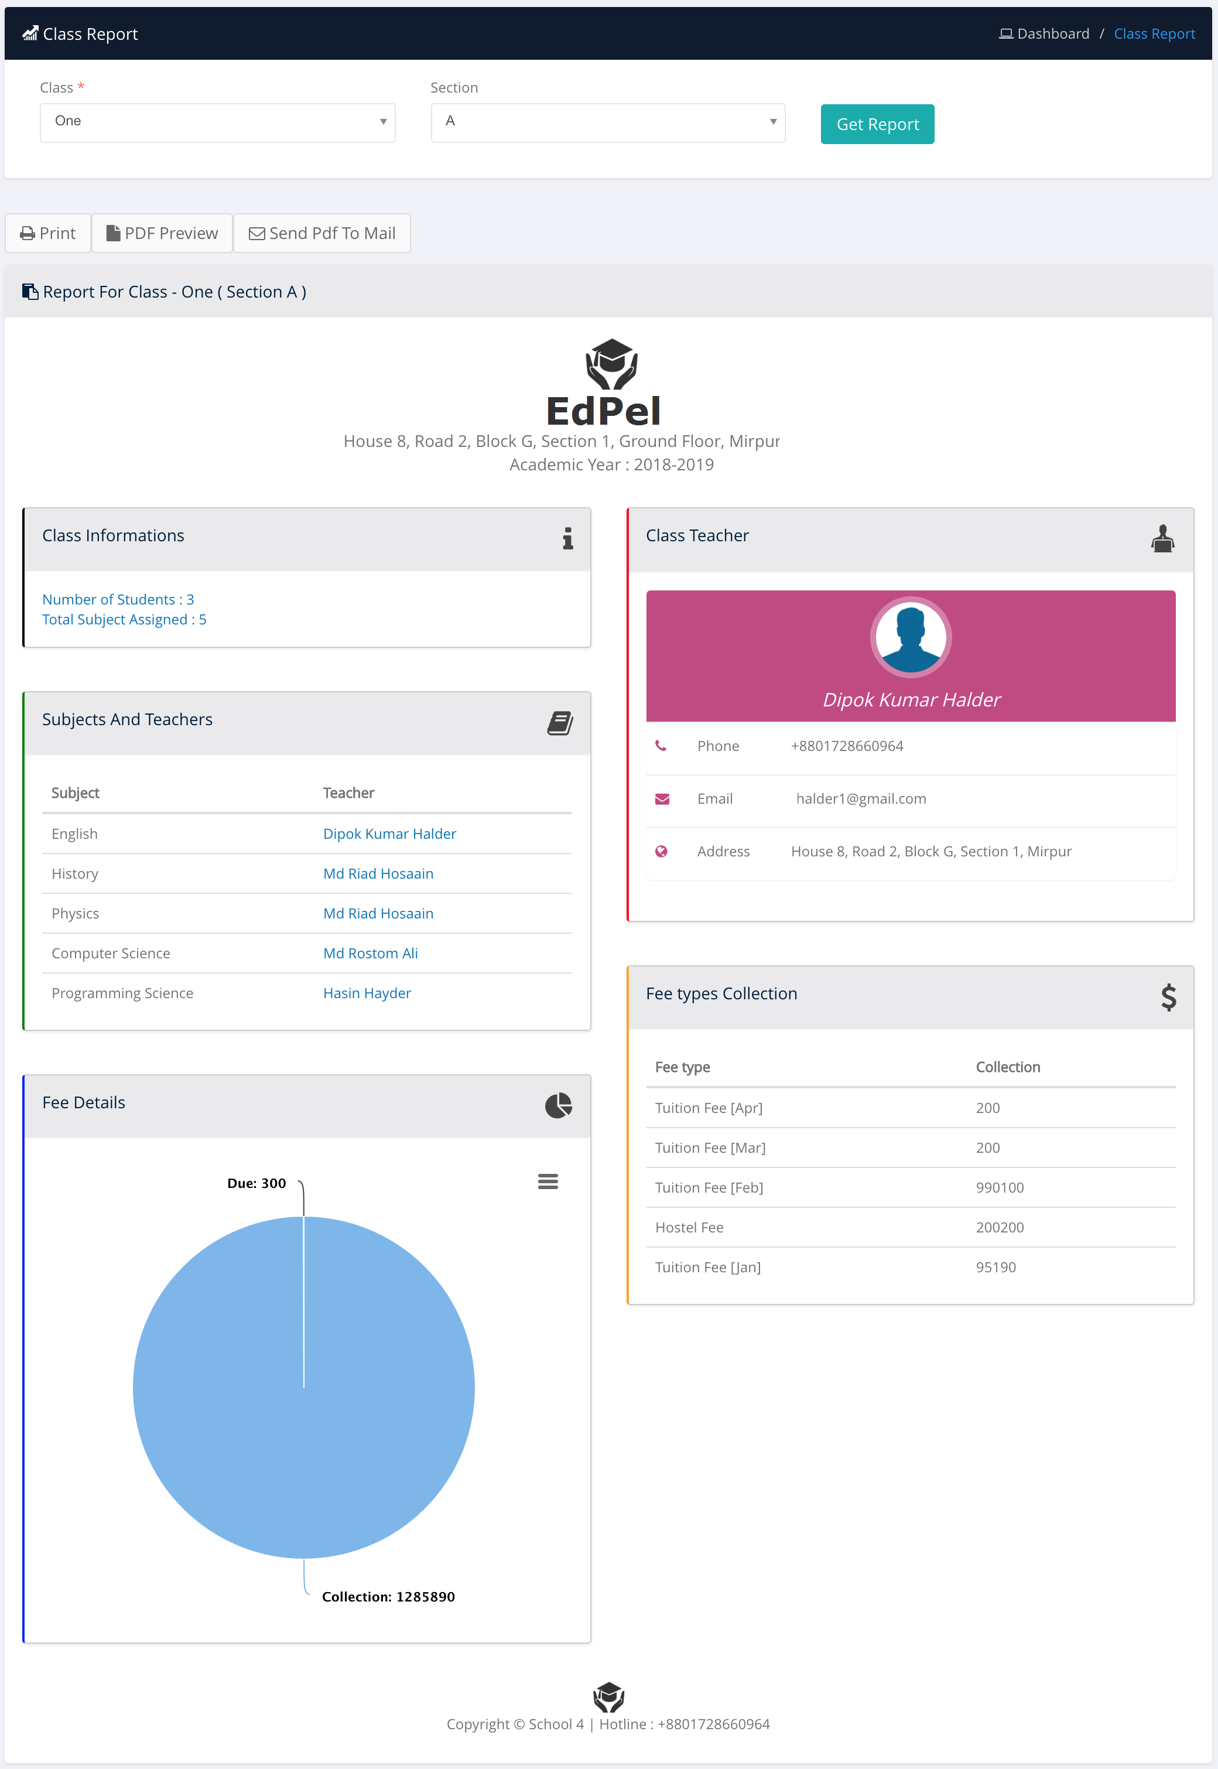Click the EdPel graduation cap logo
This screenshot has height=1769, width=1218.
coord(611,364)
